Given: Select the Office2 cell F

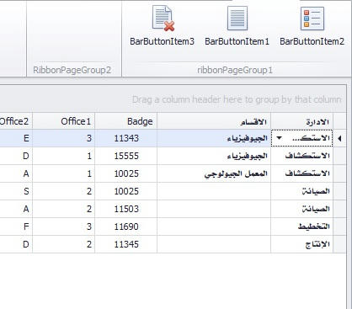Looking at the screenshot, I should pyautogui.click(x=16, y=226).
